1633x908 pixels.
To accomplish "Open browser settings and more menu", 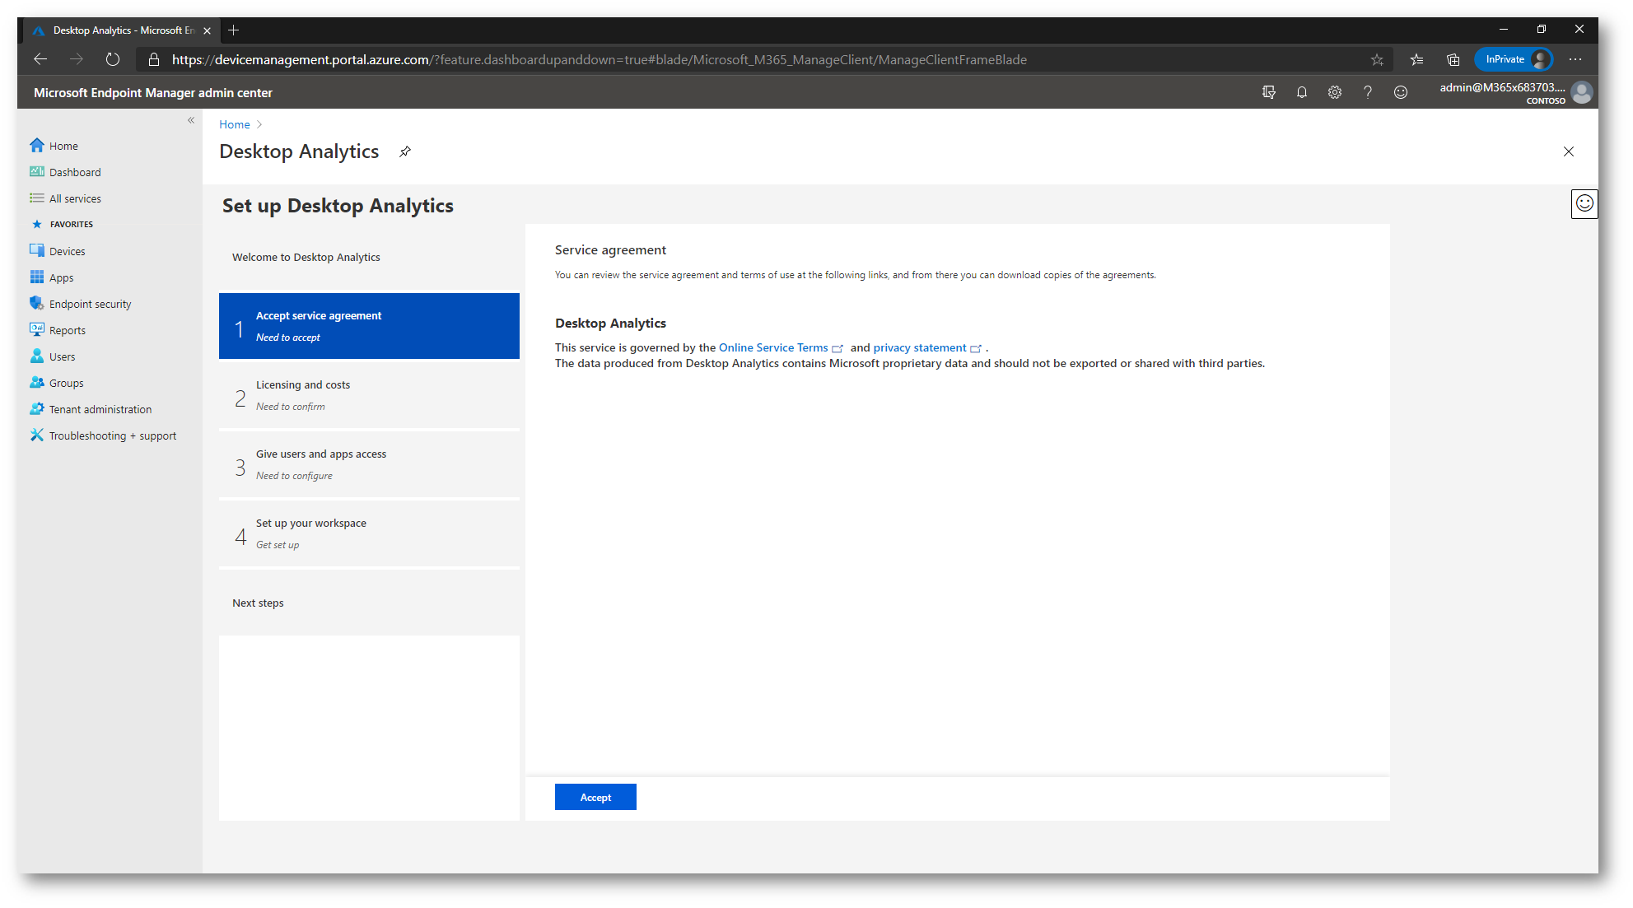I will pyautogui.click(x=1575, y=59).
